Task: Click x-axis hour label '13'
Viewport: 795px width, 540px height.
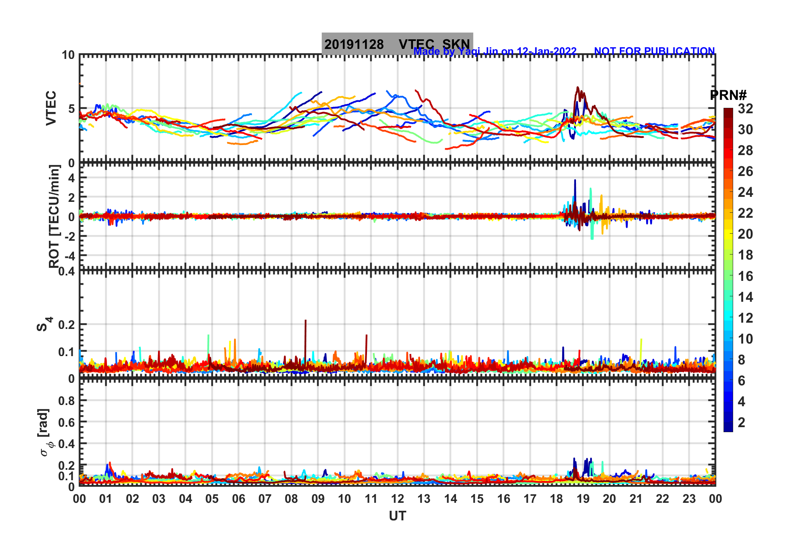Action: [x=424, y=499]
